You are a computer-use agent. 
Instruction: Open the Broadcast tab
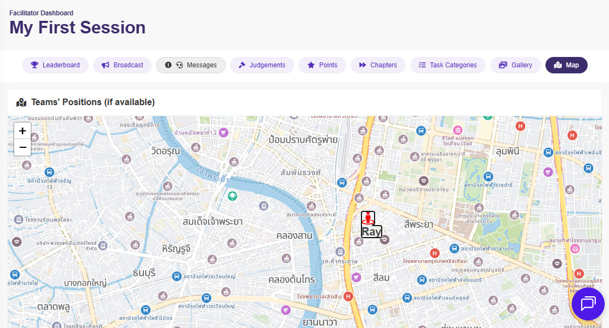point(122,65)
